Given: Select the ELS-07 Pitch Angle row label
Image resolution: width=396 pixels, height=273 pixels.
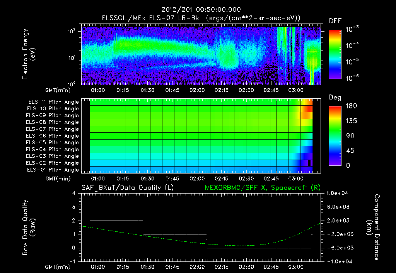Looking at the screenshot, I should click(x=53, y=129).
